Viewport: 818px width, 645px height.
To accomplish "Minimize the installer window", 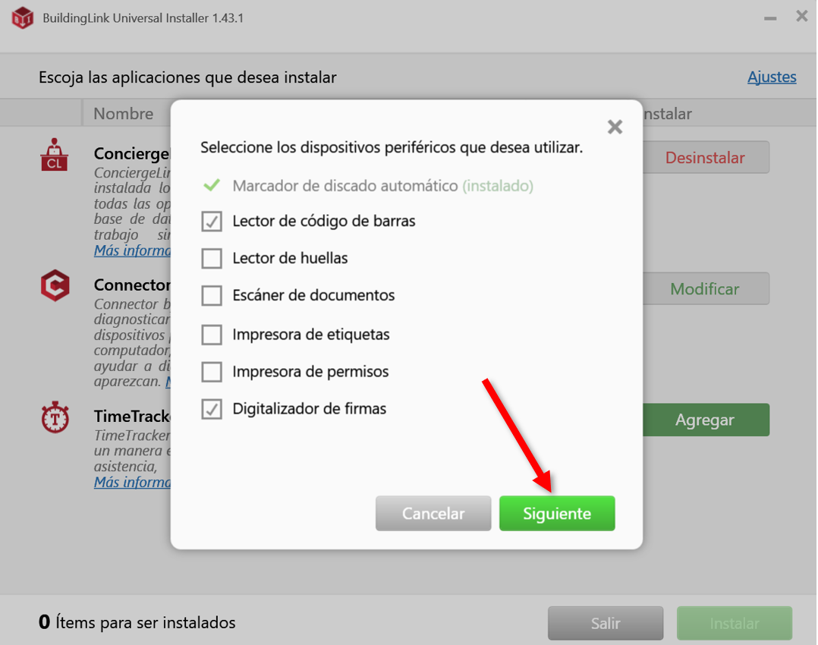I will click(770, 18).
